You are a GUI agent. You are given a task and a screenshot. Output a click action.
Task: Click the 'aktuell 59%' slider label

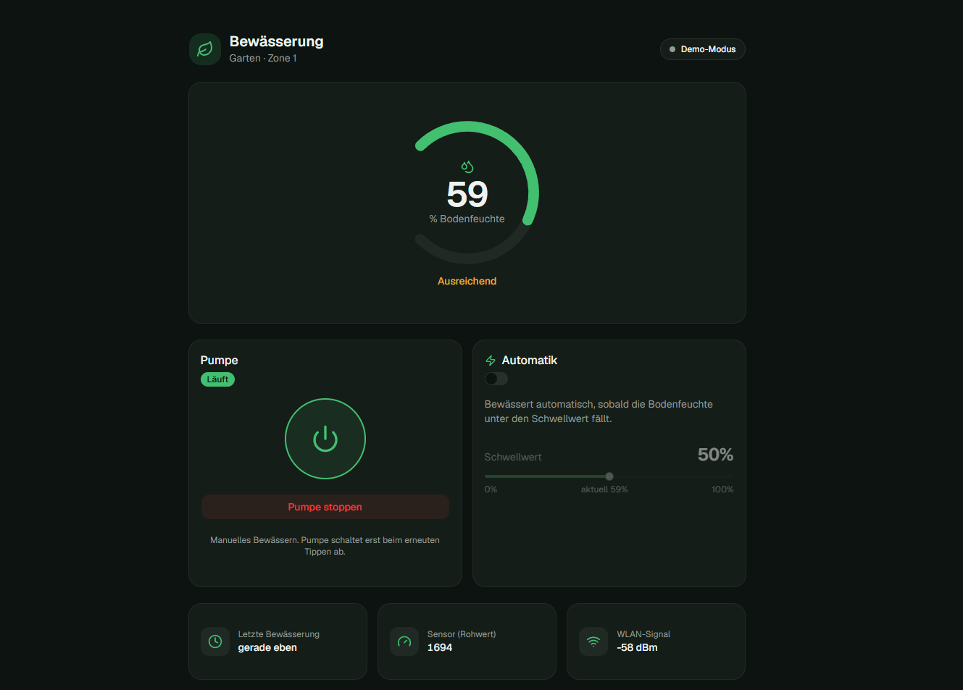pyautogui.click(x=604, y=489)
